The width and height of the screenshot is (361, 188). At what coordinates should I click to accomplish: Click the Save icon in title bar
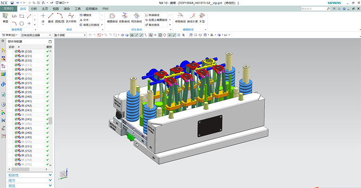[x=12, y=3]
